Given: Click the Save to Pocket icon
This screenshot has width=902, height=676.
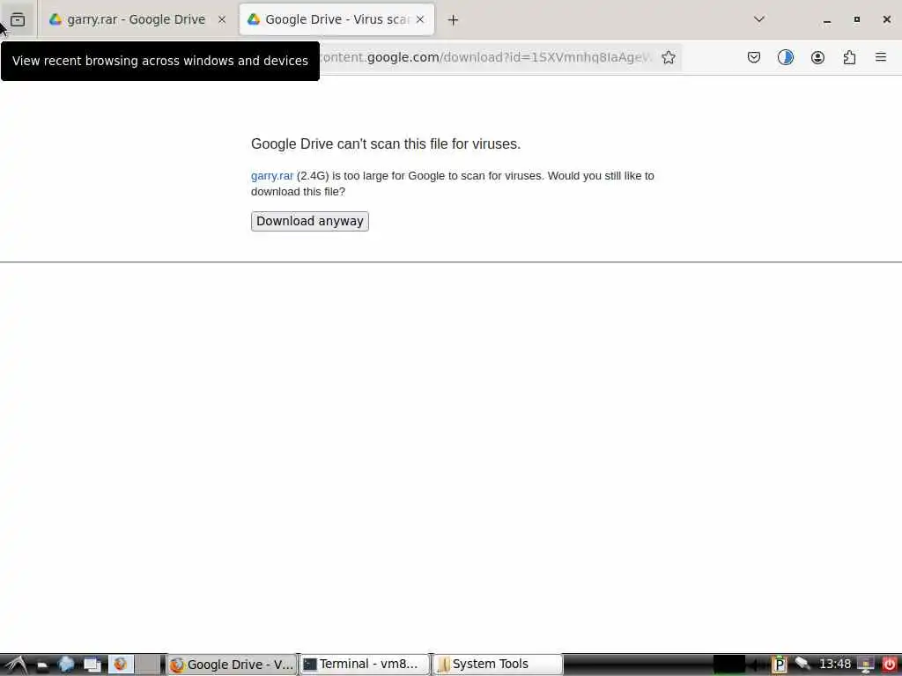Looking at the screenshot, I should (754, 57).
